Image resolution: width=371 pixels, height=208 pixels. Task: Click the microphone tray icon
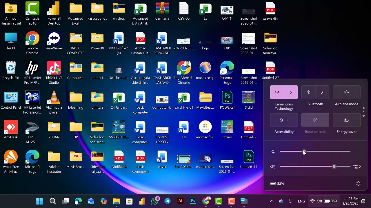290,201
